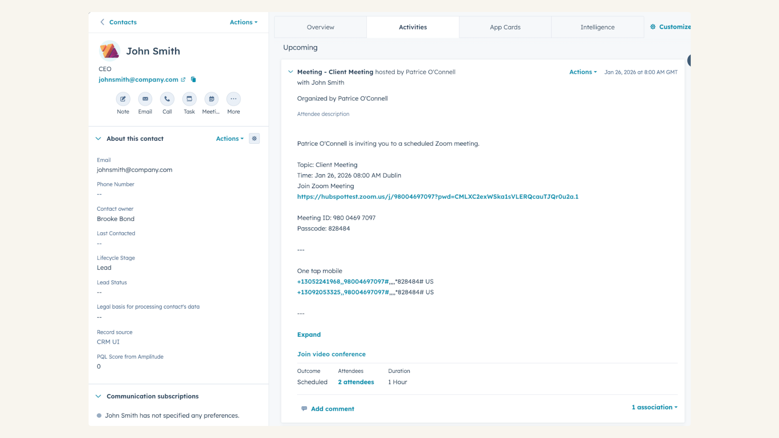Click Join video conference
779x438 pixels.
coord(331,354)
